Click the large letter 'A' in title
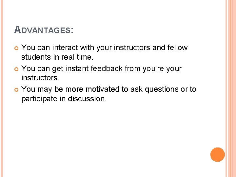 point(17,29)
